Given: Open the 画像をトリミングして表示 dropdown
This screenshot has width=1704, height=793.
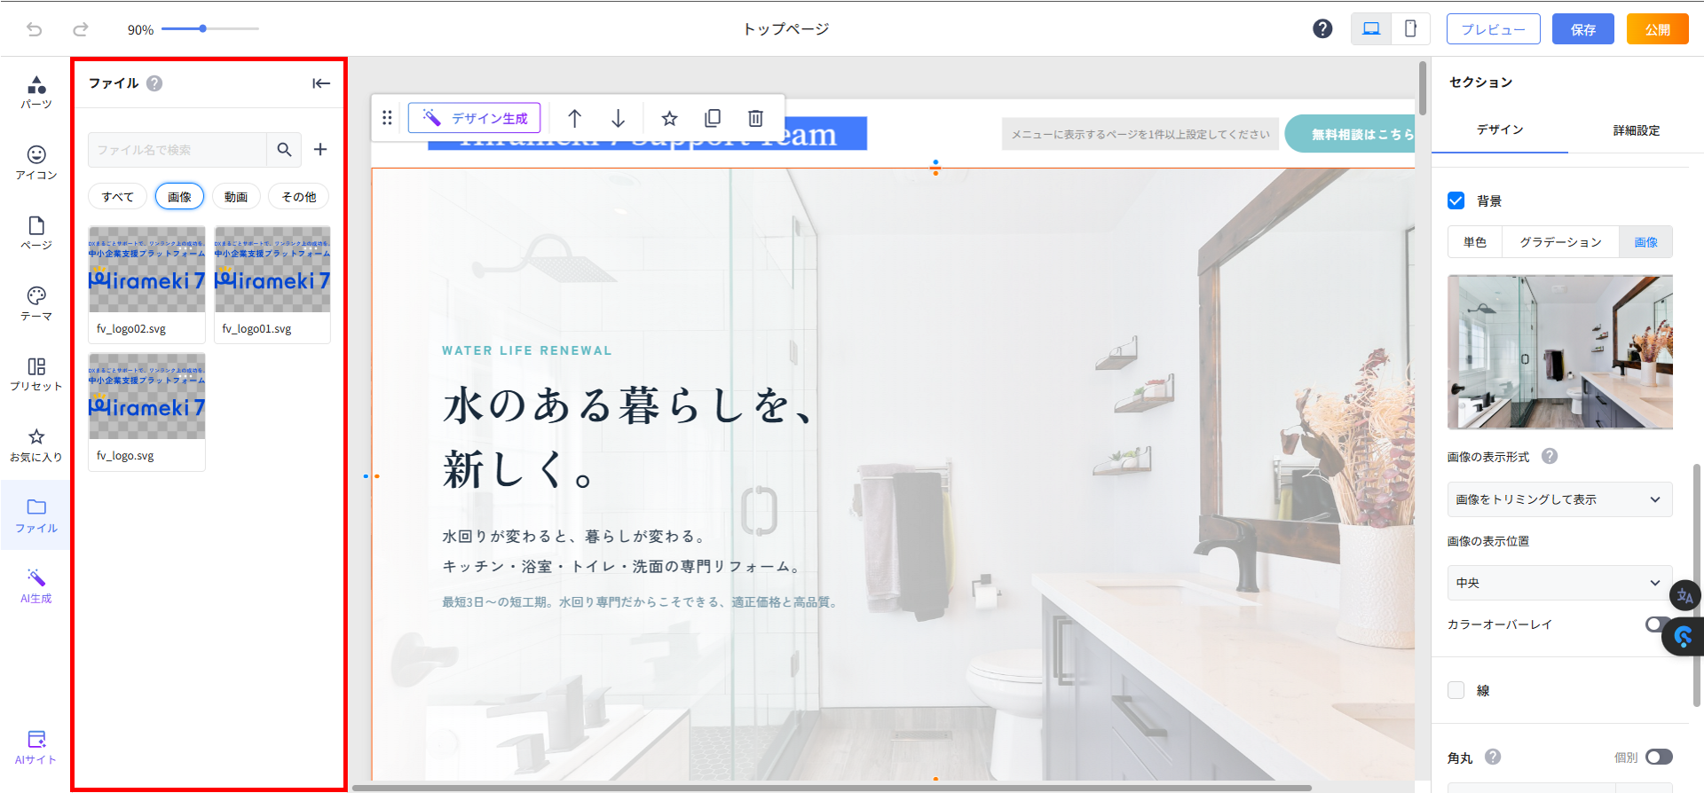Looking at the screenshot, I should (1559, 499).
